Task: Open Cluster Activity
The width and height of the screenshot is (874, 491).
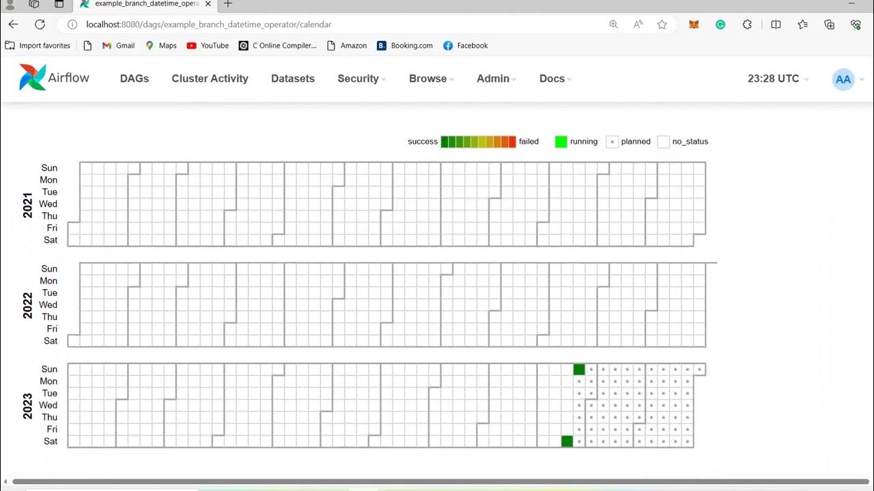Action: point(210,78)
